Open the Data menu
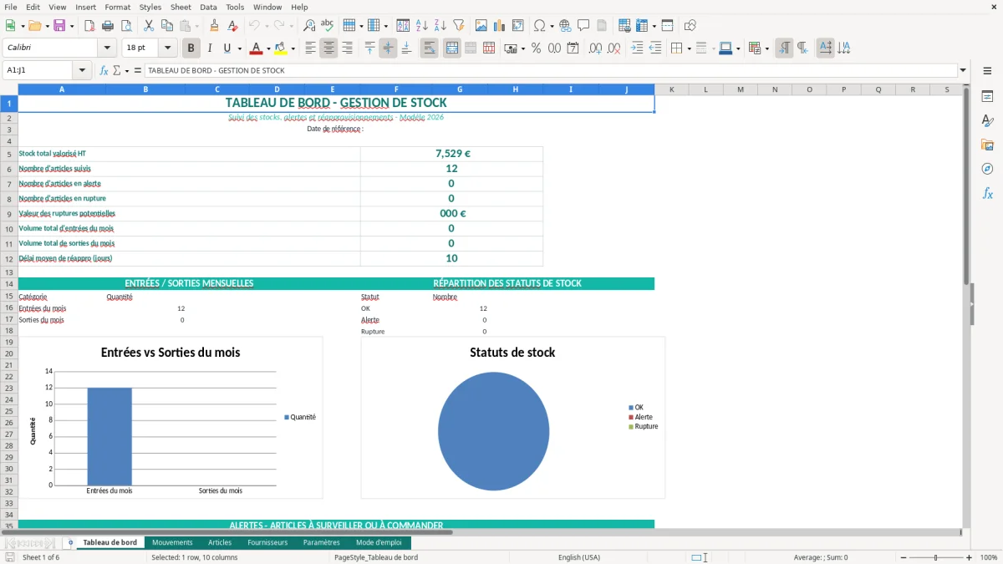 click(x=208, y=7)
